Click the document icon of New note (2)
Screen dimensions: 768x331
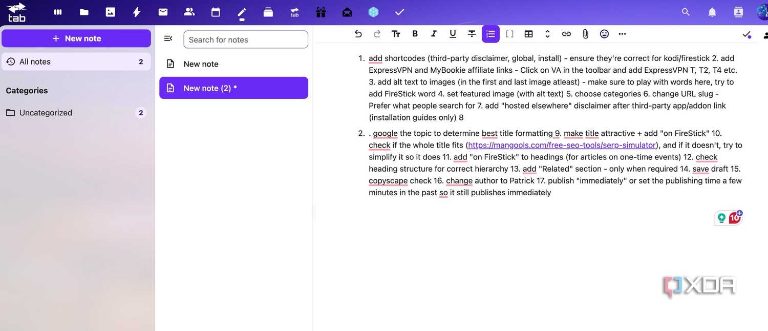pyautogui.click(x=170, y=88)
